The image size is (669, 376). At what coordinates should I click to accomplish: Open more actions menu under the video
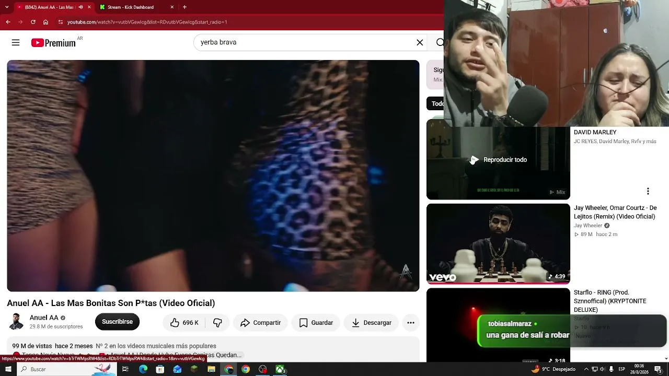pos(411,323)
